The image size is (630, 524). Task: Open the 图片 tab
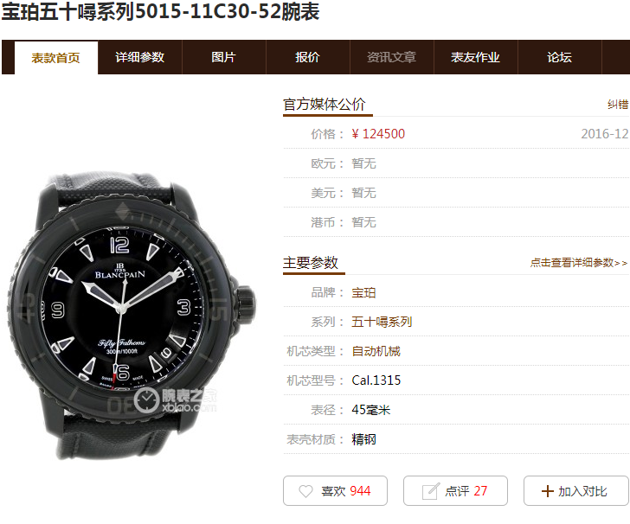[x=223, y=57]
